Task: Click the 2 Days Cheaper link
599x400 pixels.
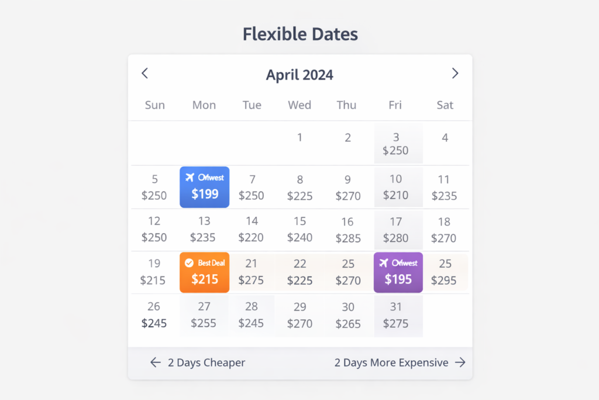Action: pyautogui.click(x=206, y=363)
